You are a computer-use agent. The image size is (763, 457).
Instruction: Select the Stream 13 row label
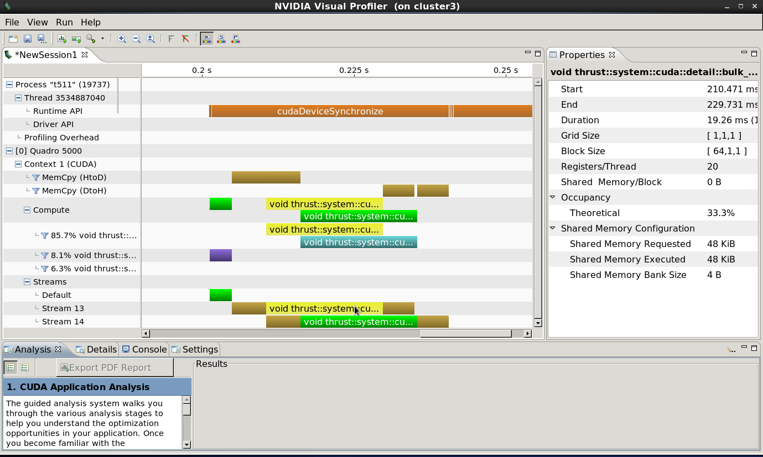[63, 308]
